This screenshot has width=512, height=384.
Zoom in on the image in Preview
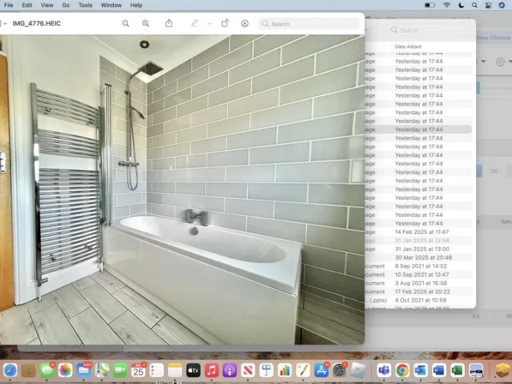point(145,23)
